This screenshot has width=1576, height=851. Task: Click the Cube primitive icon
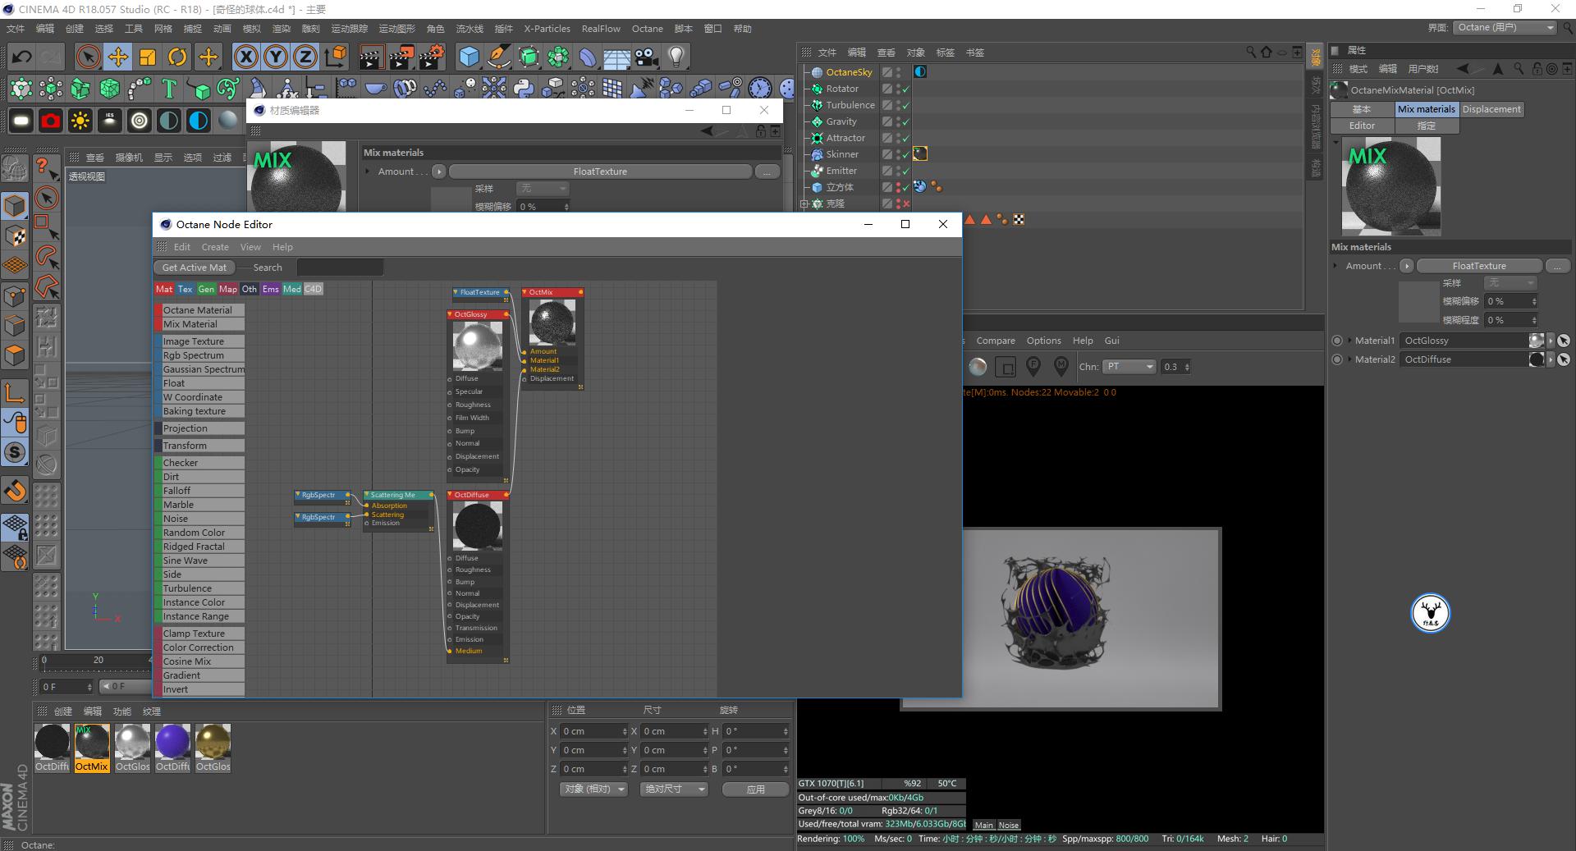[x=469, y=57]
